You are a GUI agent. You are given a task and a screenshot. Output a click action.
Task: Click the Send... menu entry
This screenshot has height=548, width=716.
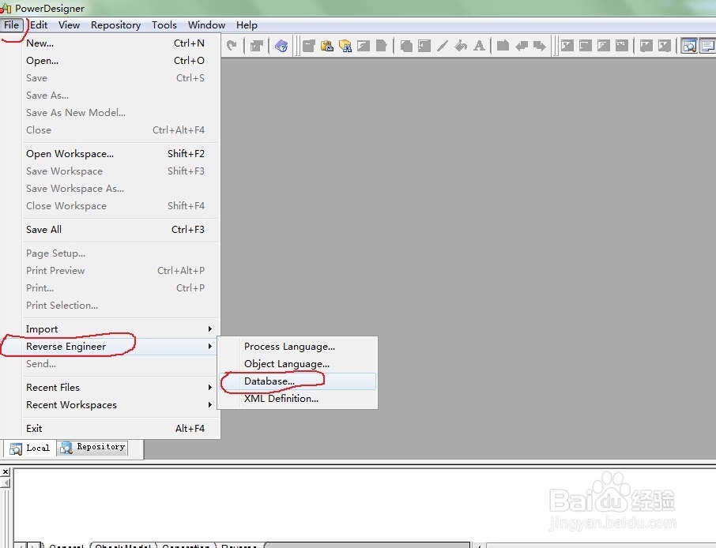pyautogui.click(x=121, y=364)
